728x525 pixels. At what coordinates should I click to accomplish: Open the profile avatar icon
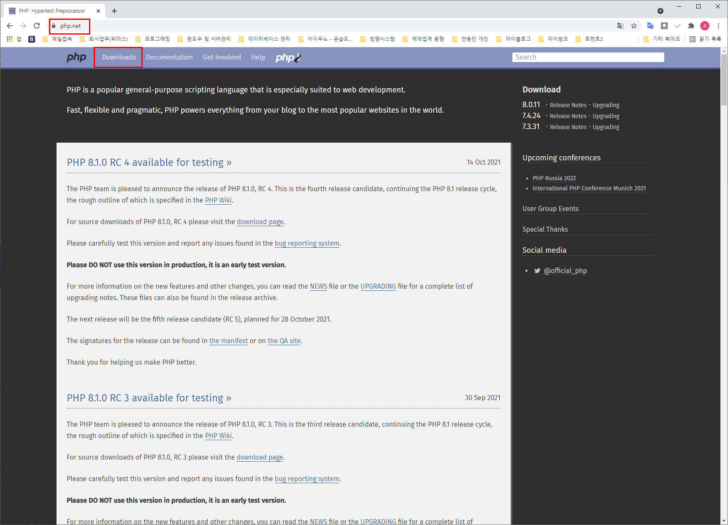pos(705,26)
